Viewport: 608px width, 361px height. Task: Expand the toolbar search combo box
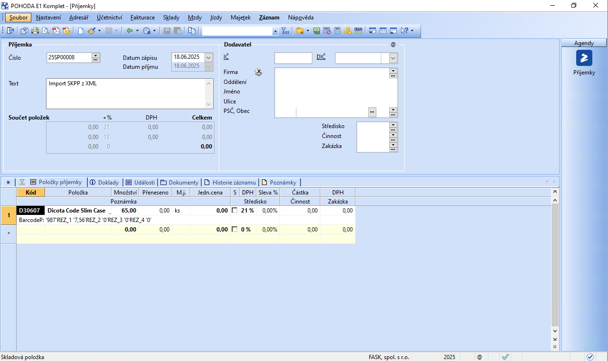[x=275, y=31]
